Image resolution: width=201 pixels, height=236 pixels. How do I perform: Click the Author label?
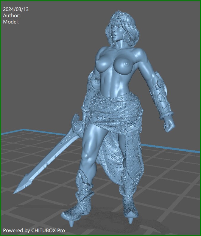[11, 15]
